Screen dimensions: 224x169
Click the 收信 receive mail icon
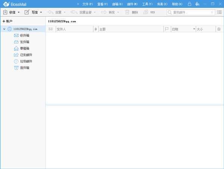pos(5,12)
